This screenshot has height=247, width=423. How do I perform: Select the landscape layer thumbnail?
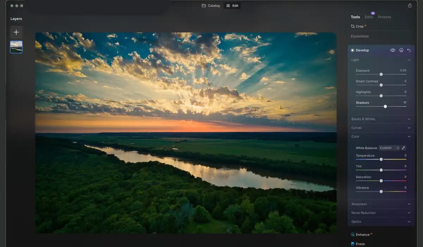16,47
